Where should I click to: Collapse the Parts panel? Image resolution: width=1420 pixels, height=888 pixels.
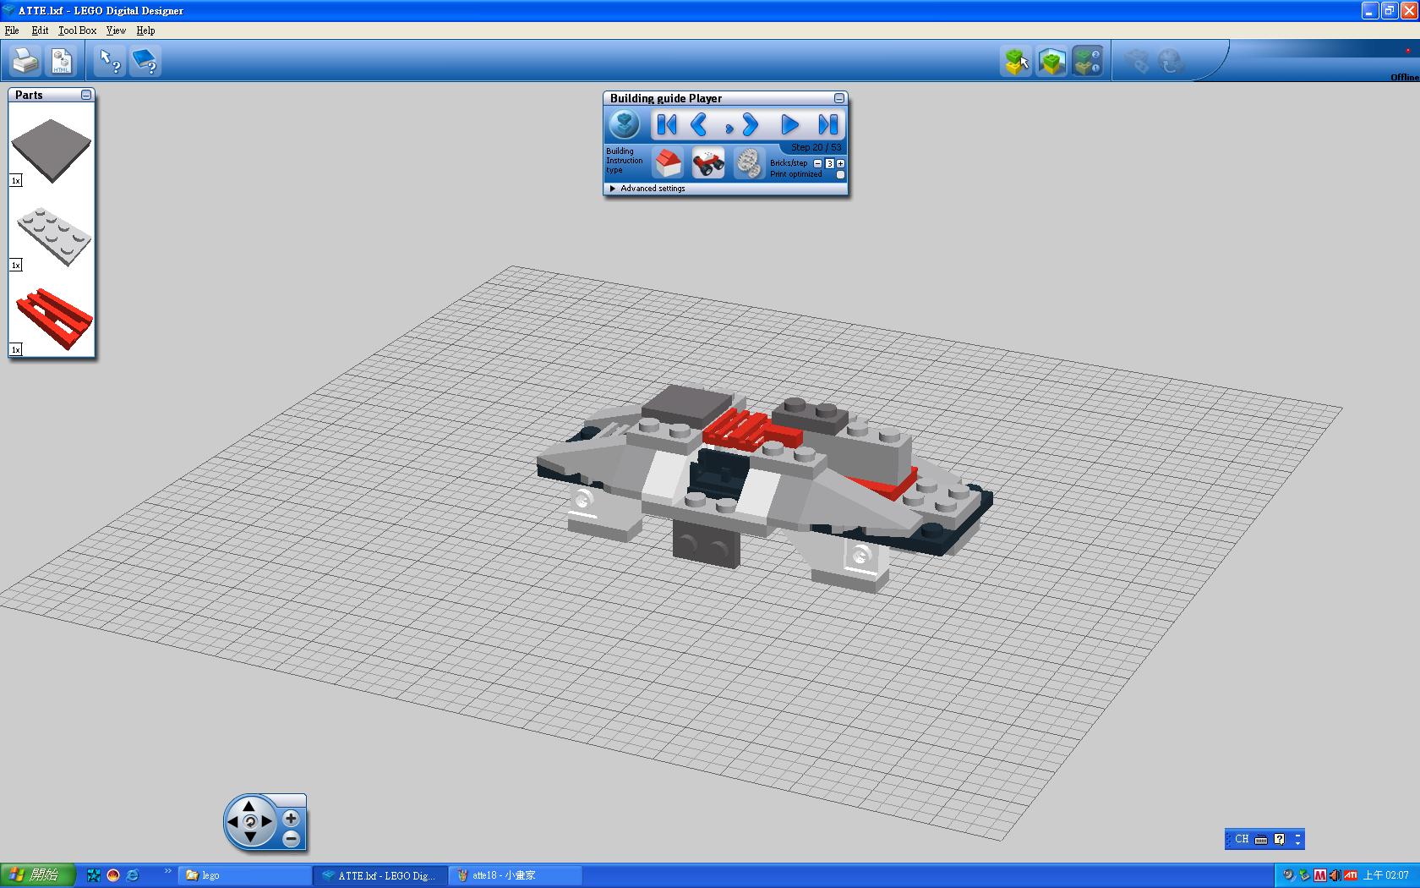click(86, 96)
